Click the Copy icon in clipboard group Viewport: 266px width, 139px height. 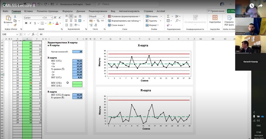(x=15, y=21)
